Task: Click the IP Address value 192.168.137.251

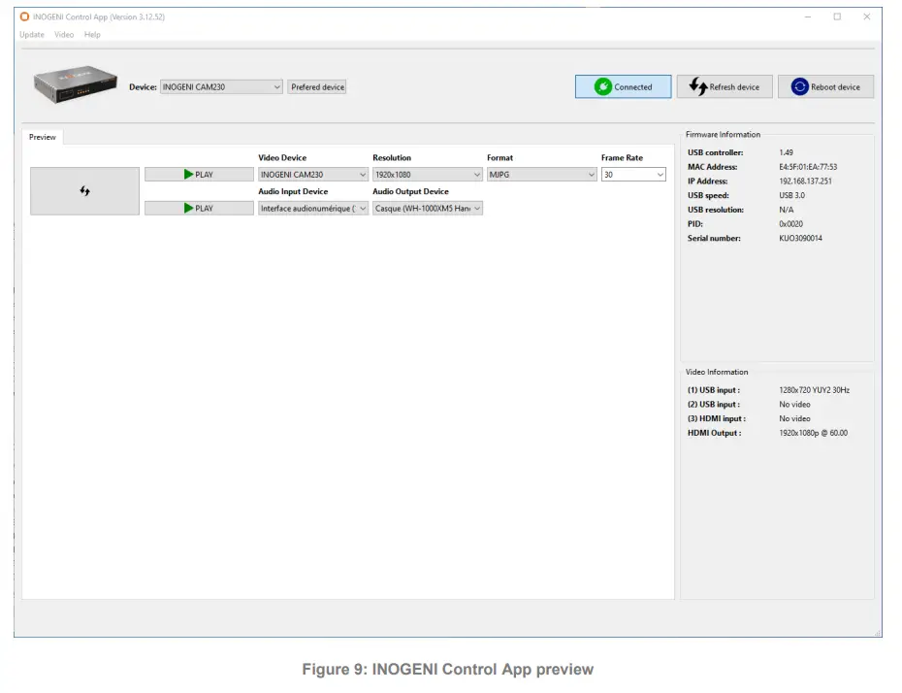Action: (x=805, y=181)
